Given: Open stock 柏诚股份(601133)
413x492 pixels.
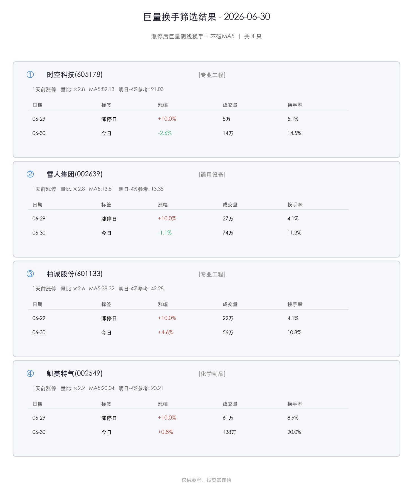Looking at the screenshot, I should pos(75,274).
